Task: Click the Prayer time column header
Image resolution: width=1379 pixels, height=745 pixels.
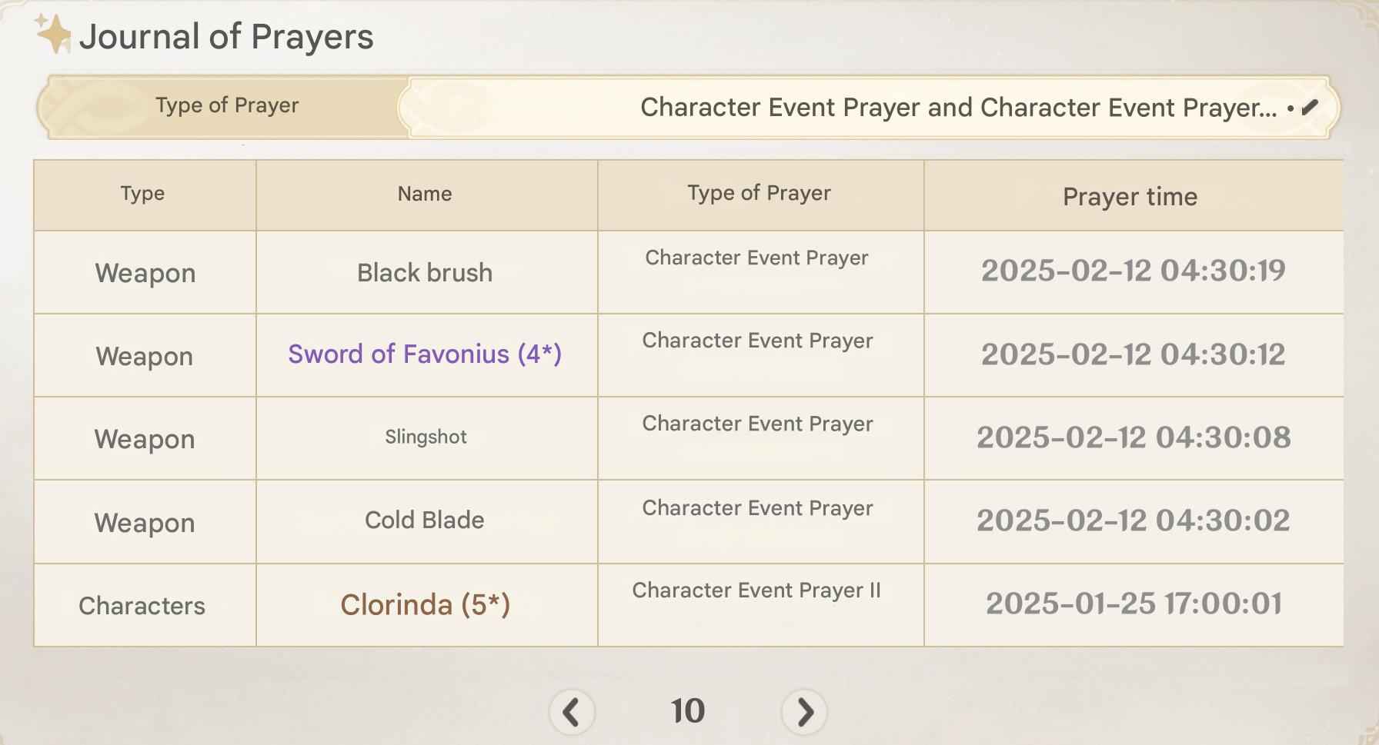Action: pyautogui.click(x=1130, y=197)
